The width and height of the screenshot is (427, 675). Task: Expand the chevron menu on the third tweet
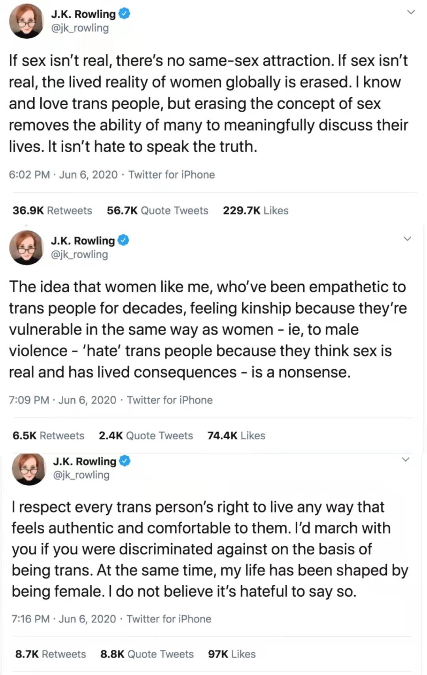click(406, 459)
